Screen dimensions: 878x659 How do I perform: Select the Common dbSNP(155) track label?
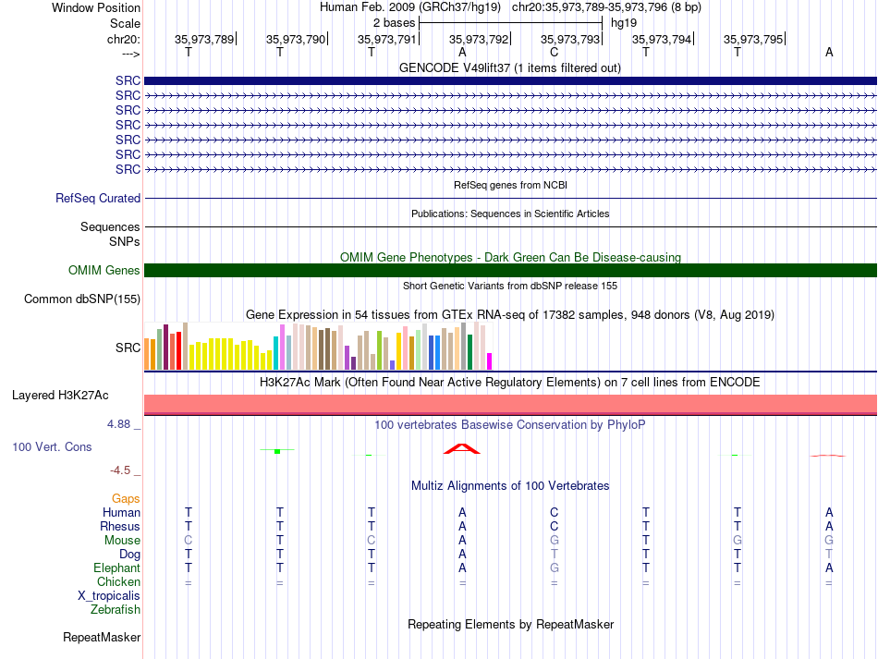point(81,299)
